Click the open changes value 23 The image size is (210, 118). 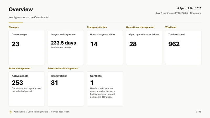[15, 44]
